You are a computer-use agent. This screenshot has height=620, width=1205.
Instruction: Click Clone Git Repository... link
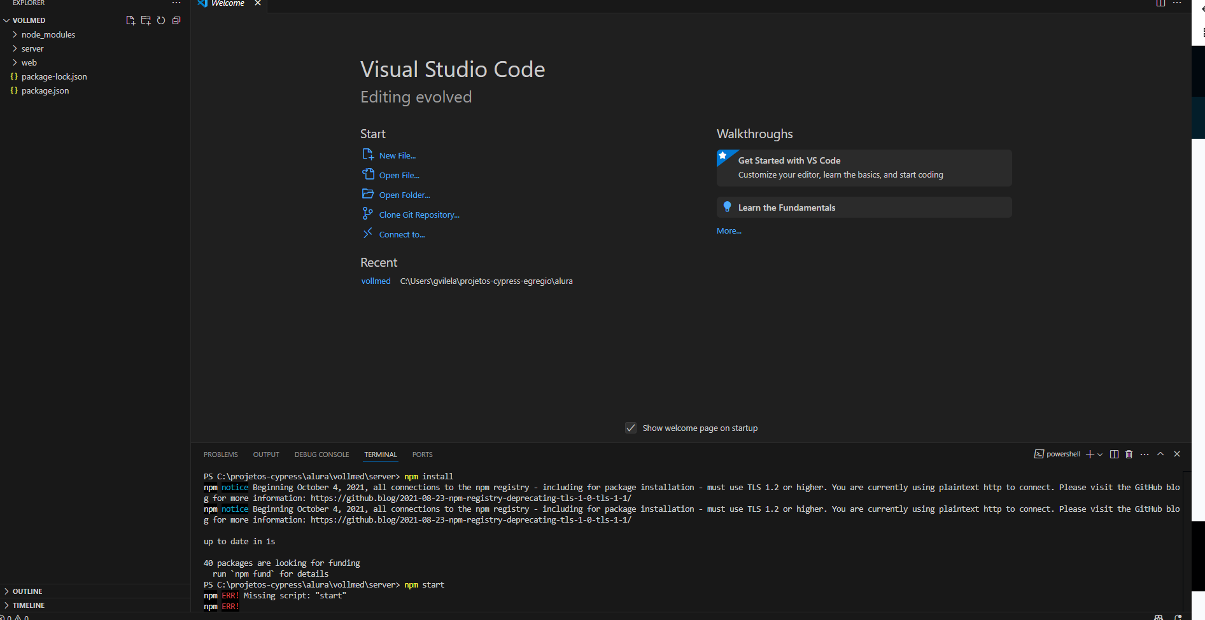click(x=419, y=215)
